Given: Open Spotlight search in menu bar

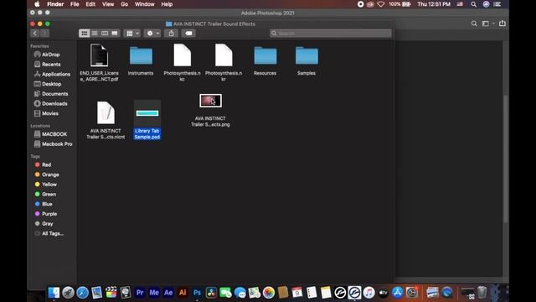Looking at the screenshot, I should pyautogui.click(x=473, y=4).
